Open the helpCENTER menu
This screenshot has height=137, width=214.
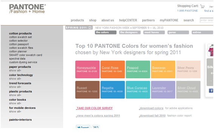tap(128, 20)
